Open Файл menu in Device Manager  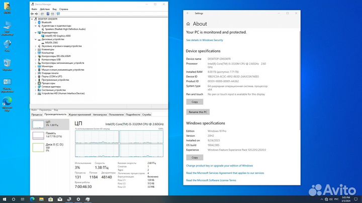[x=34, y=9]
